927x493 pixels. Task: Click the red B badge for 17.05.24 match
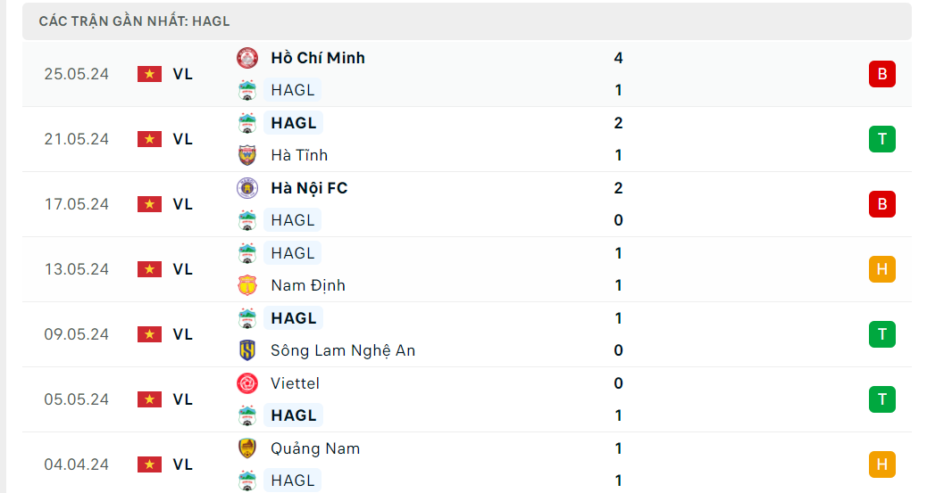click(881, 204)
